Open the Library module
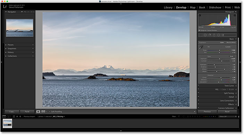The image size is (244, 135). (x=168, y=8)
